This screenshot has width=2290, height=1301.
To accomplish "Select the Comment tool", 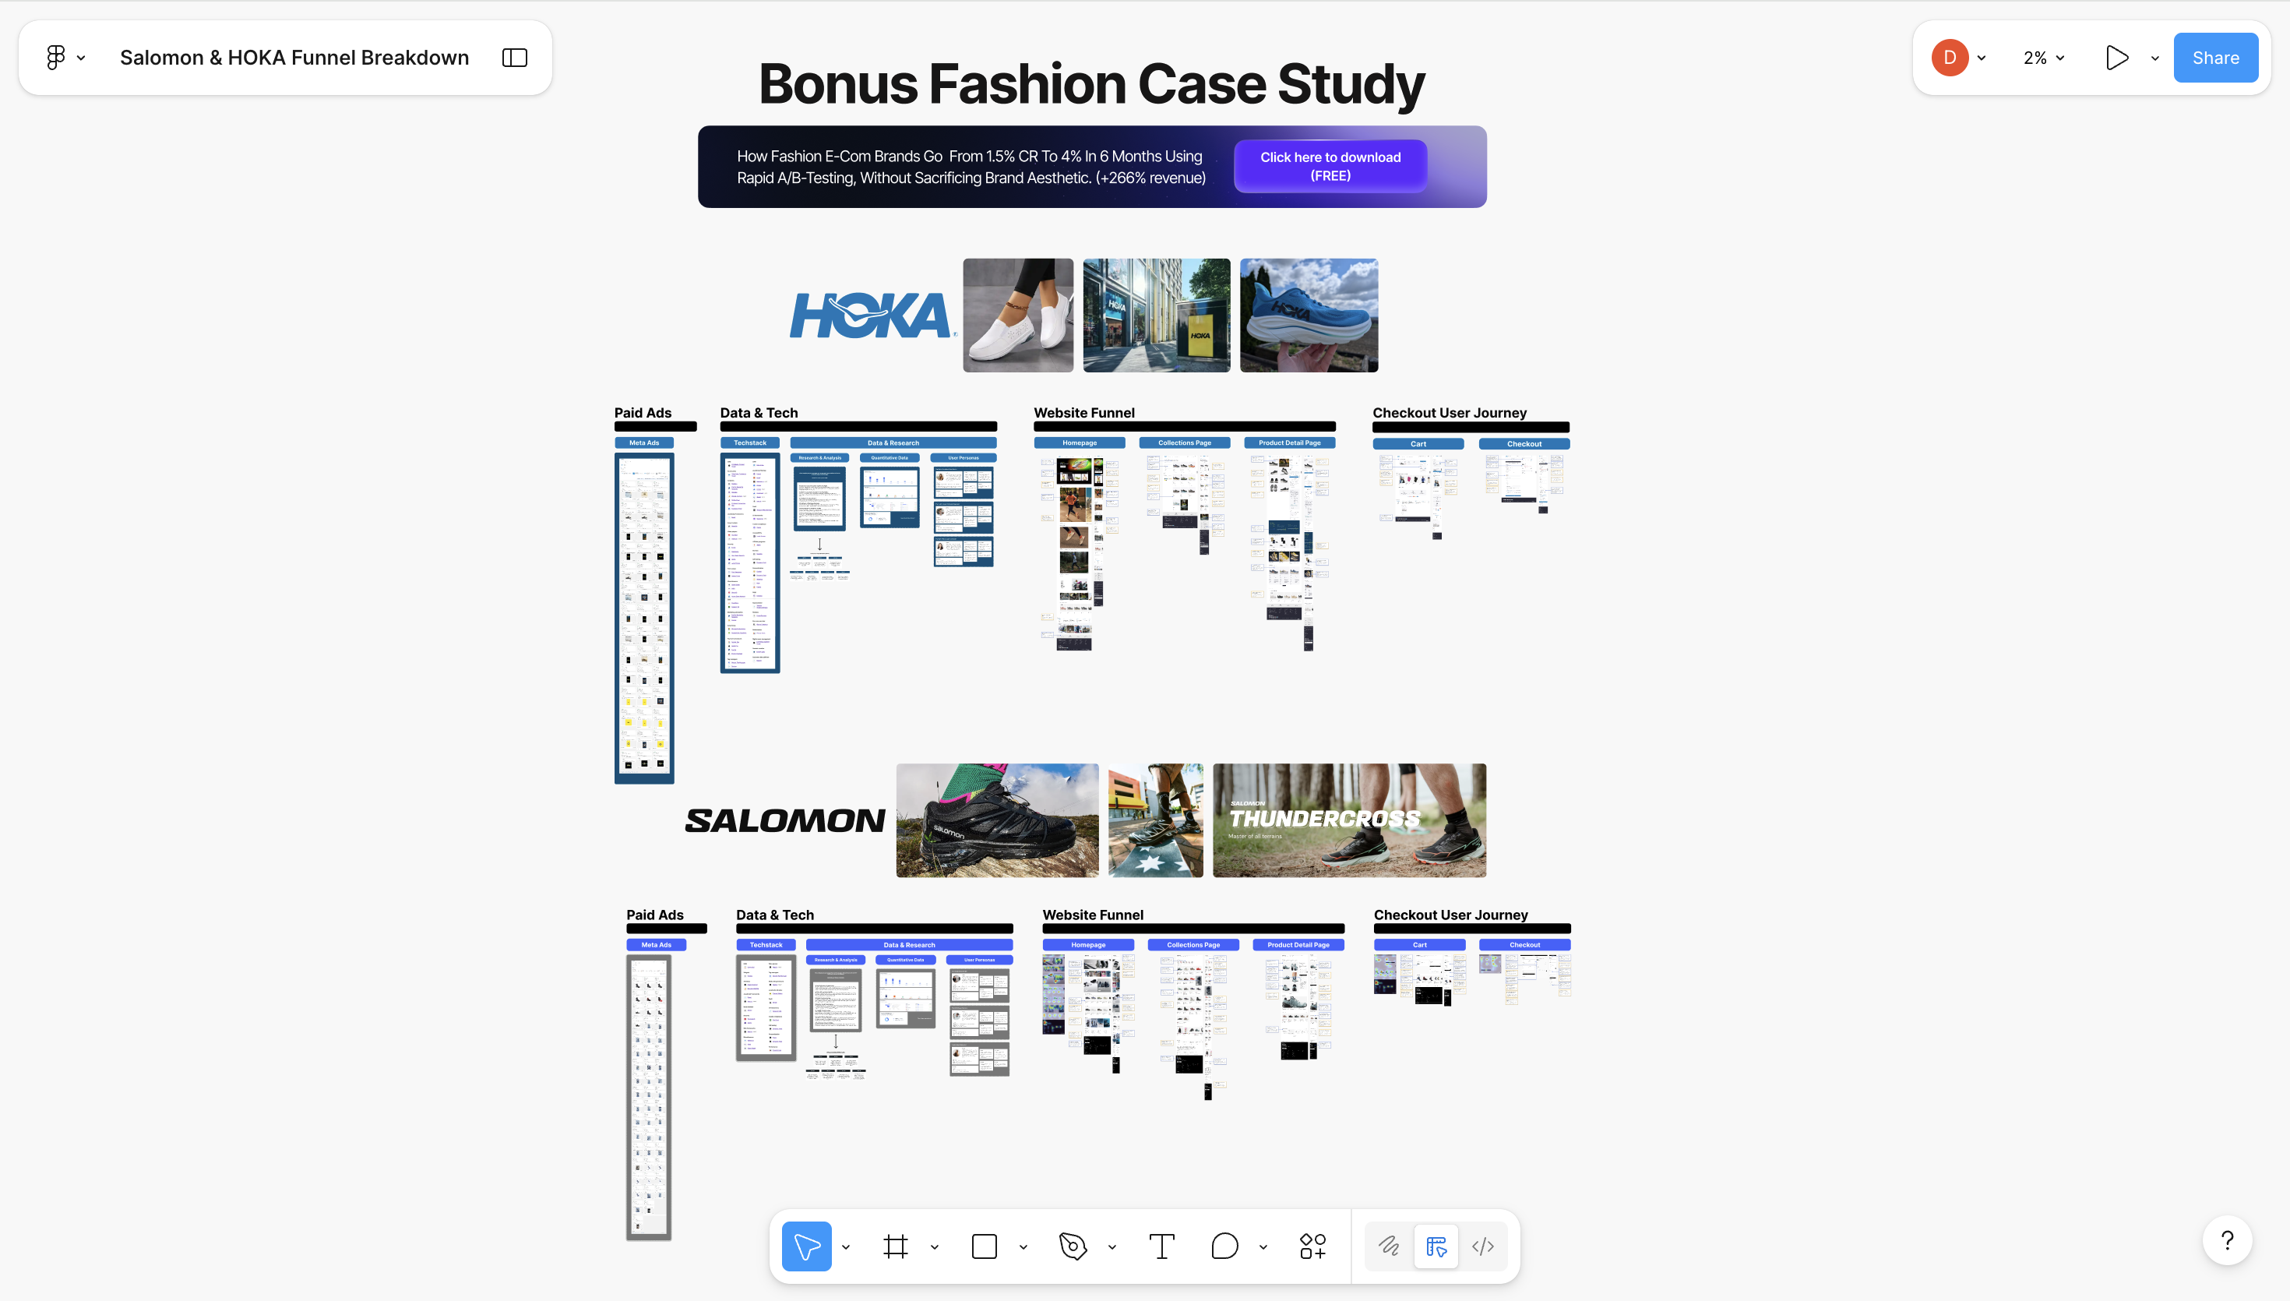I will coord(1224,1246).
